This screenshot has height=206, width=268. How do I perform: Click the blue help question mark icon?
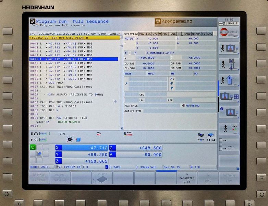point(238,169)
